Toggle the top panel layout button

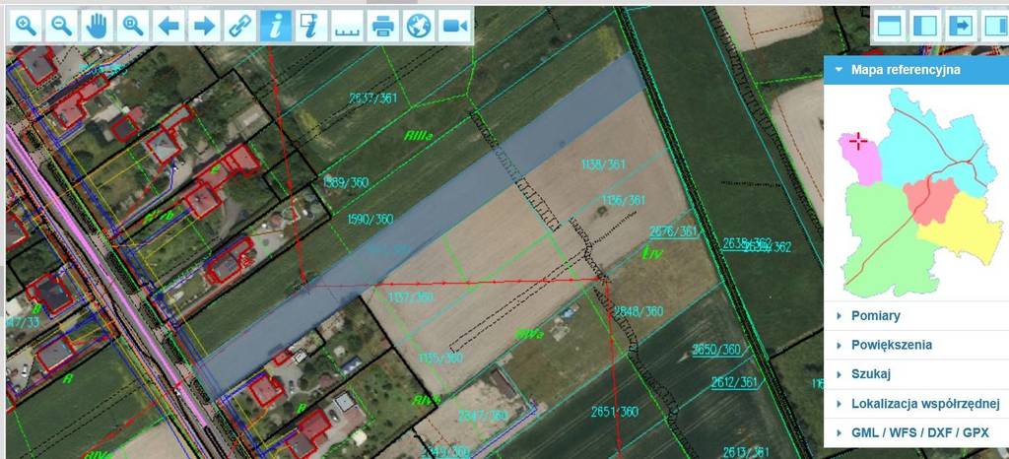pos(889,26)
